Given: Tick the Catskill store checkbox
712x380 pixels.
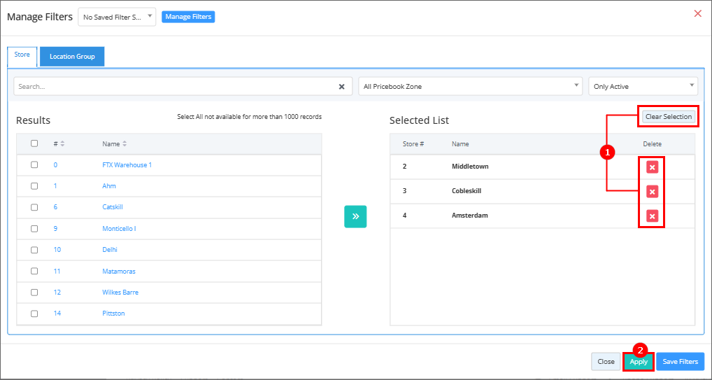Looking at the screenshot, I should [34, 207].
